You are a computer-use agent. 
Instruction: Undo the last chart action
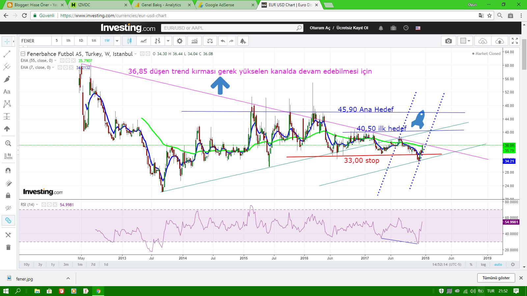223,41
